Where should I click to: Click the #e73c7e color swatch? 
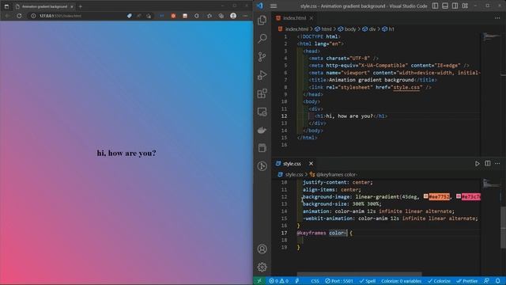[x=459, y=196]
